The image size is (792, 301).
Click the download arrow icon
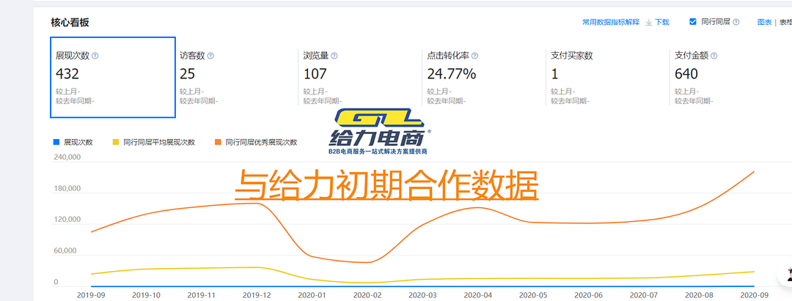tap(648, 23)
